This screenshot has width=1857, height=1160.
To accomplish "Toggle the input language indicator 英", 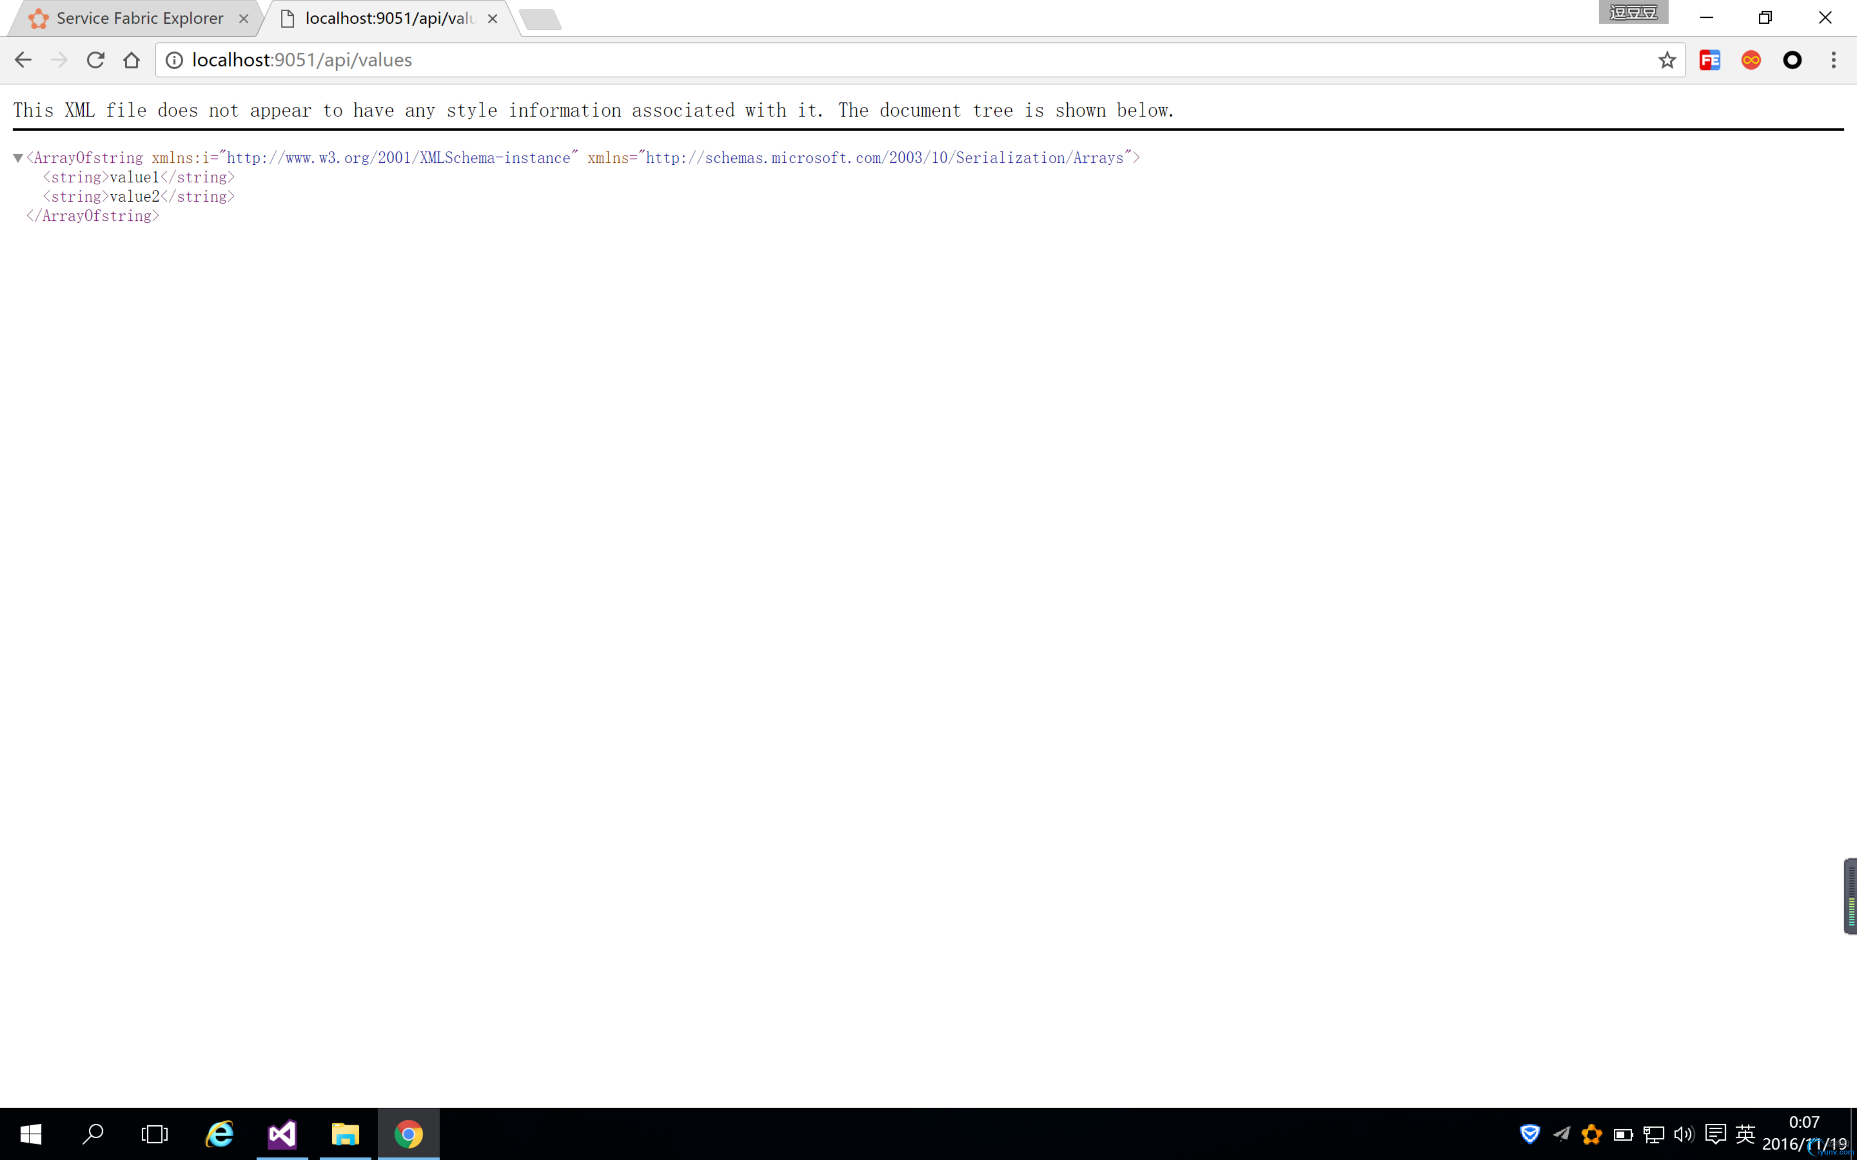I will coord(1745,1134).
